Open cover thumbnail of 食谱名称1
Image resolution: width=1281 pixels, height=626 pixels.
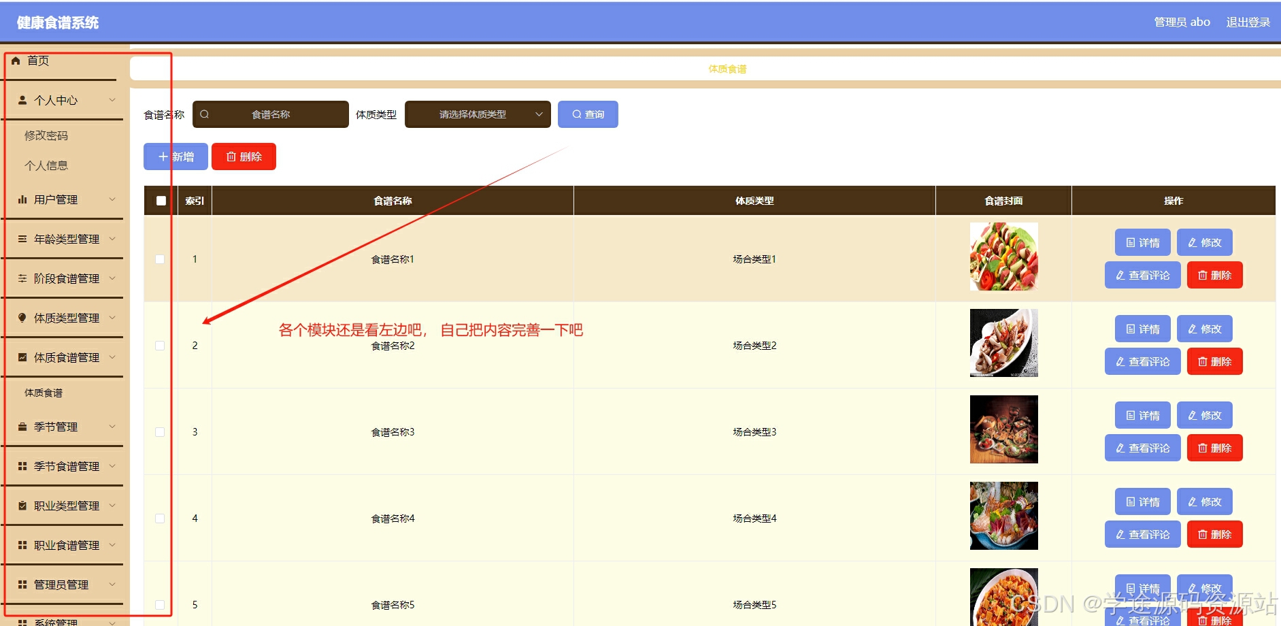click(1003, 257)
